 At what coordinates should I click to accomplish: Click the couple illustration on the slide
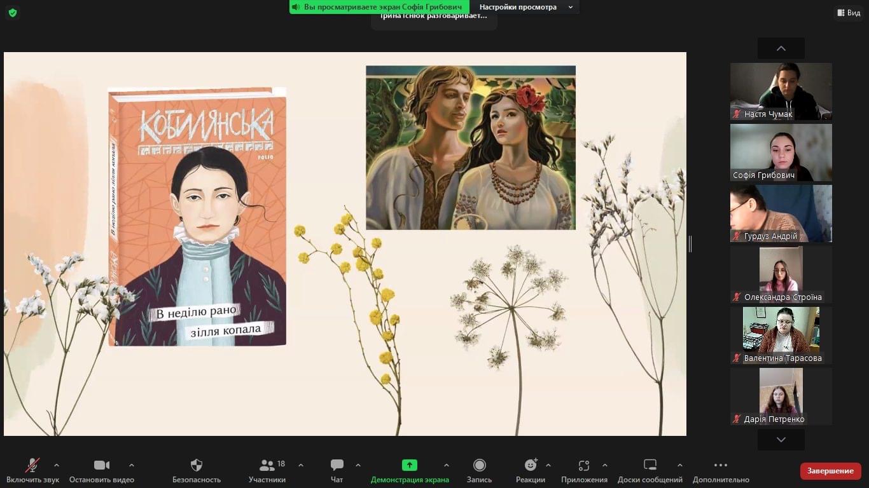(x=471, y=147)
